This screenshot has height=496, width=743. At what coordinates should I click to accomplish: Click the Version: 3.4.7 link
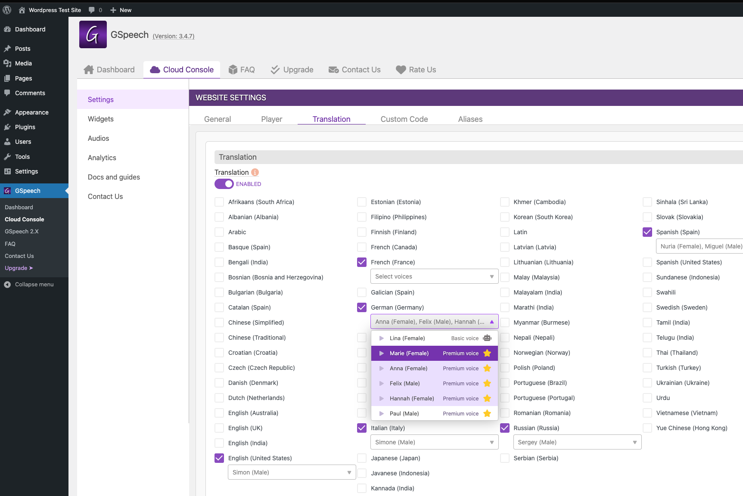tap(174, 36)
